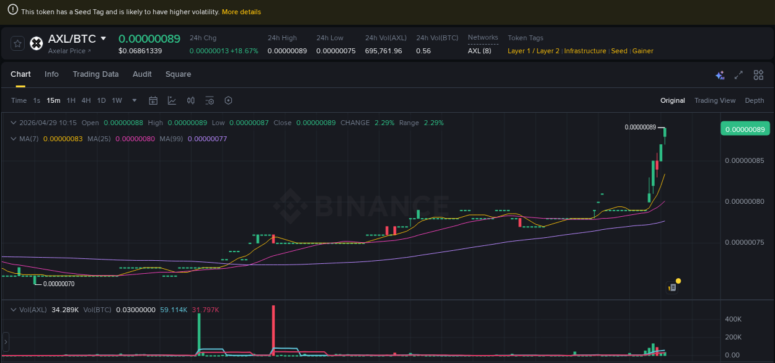775x363 pixels.
Task: Select the chart indicators icon
Action: (172, 100)
